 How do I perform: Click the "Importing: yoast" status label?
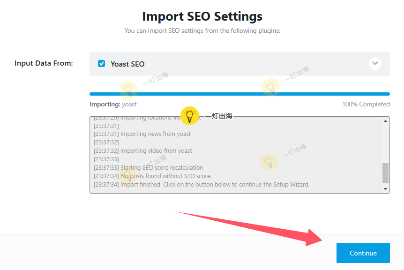(x=113, y=104)
